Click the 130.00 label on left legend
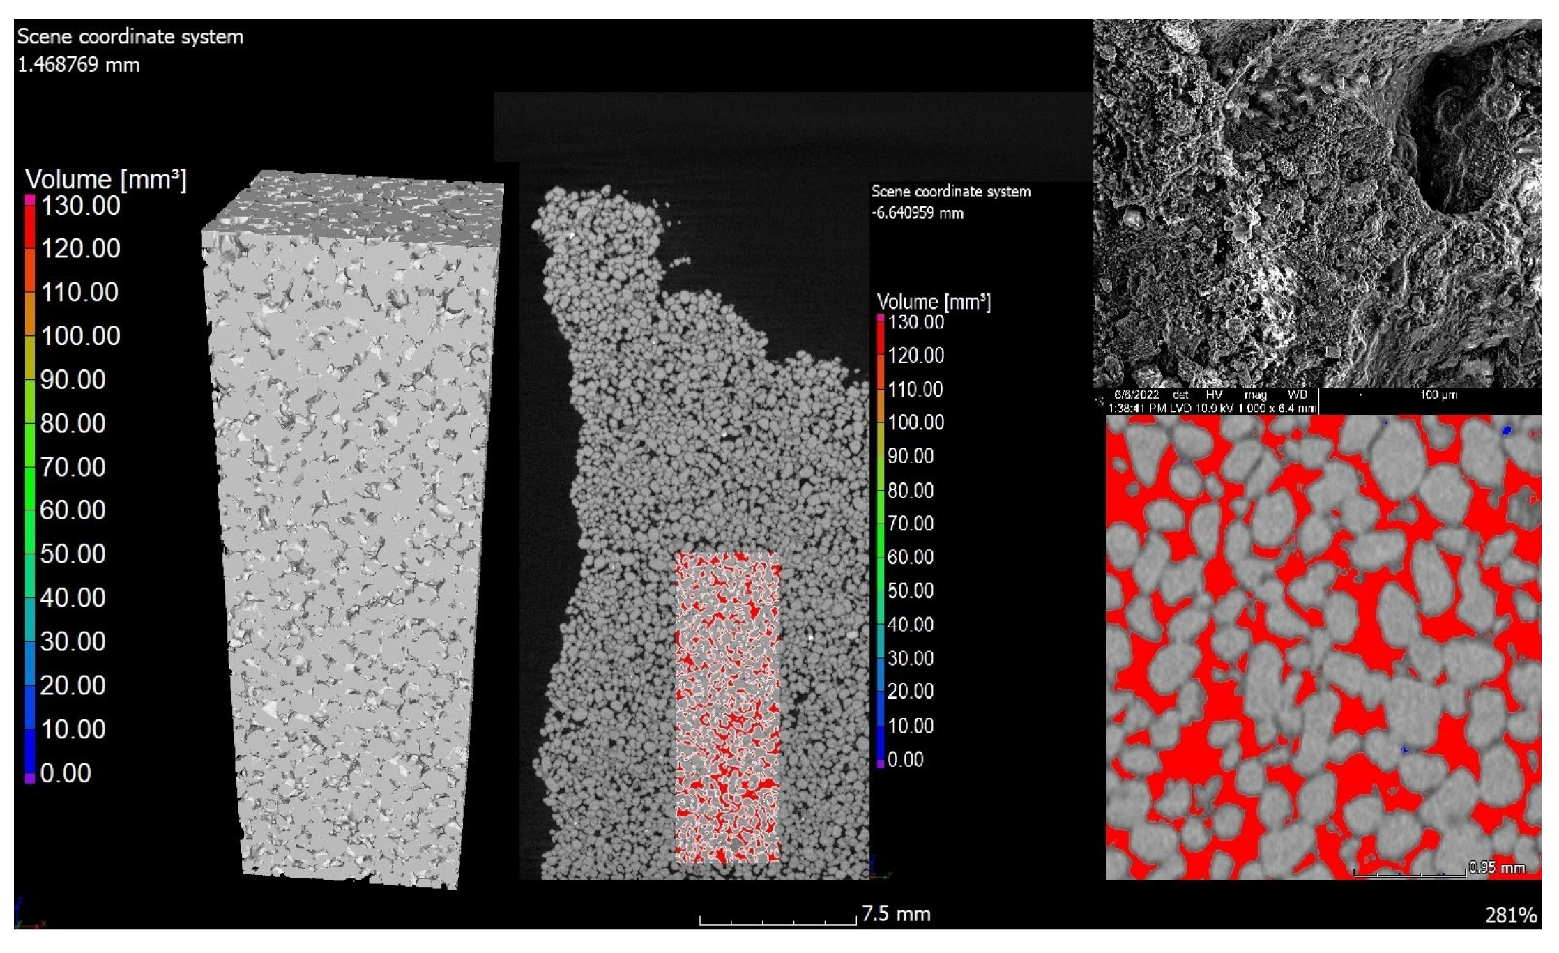Image resolution: width=1559 pixels, height=953 pixels. 80,206
